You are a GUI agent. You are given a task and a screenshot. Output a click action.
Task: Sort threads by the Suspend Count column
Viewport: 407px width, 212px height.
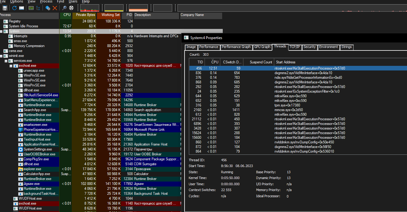259,62
